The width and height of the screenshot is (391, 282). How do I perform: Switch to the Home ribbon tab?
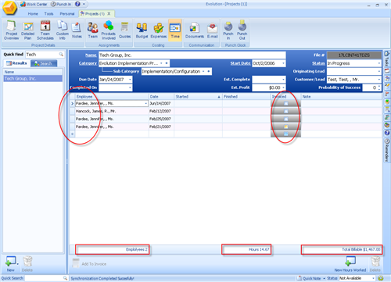[x=33, y=14]
